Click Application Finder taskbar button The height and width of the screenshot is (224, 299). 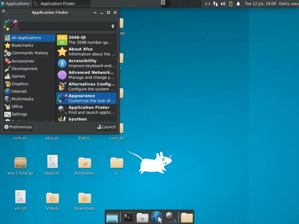point(61,3)
